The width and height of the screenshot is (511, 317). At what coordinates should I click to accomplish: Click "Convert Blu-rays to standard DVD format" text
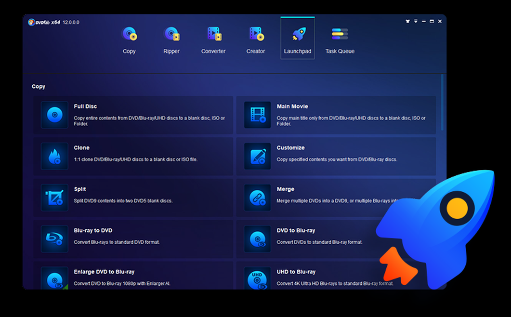coord(117,242)
